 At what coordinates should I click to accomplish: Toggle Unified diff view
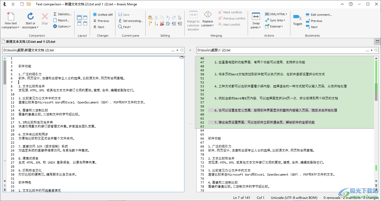[x=103, y=15]
